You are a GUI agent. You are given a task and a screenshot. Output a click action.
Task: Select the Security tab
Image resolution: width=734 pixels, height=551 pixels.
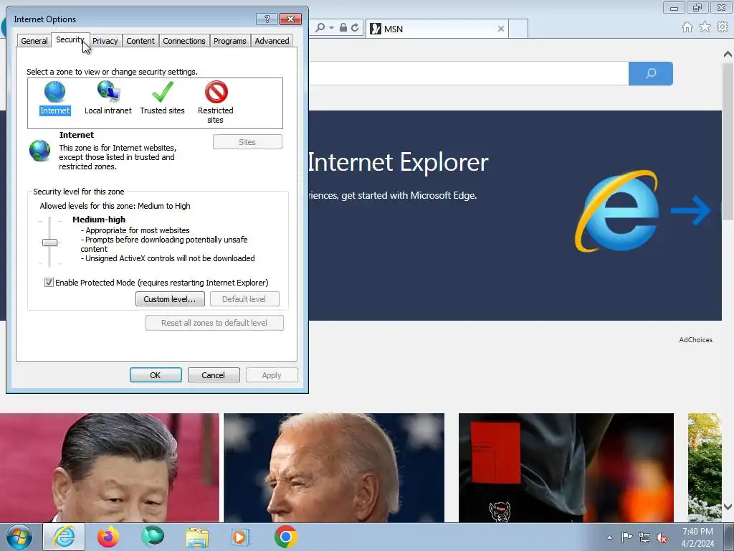pos(70,39)
